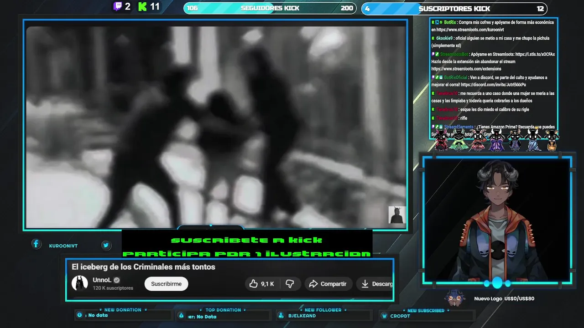Click the verified badge beside UnnoL

[117, 280]
